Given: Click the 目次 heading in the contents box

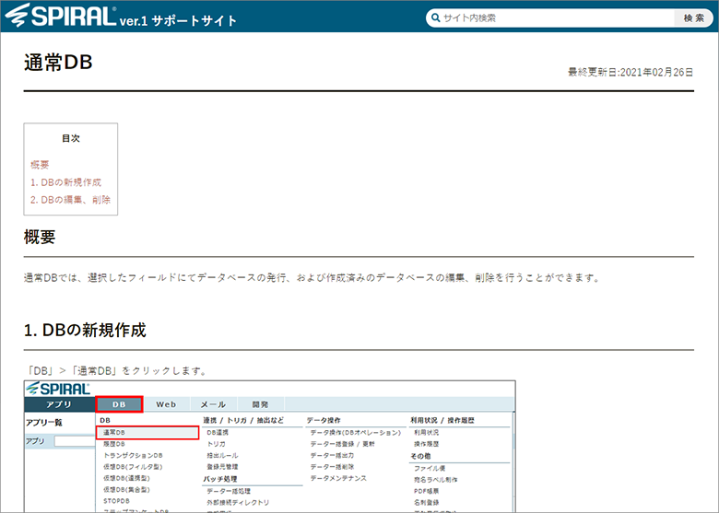Looking at the screenshot, I should tap(71, 138).
